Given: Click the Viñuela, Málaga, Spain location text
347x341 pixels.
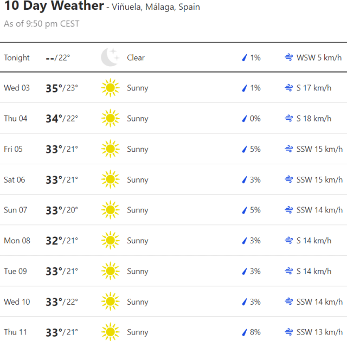Looking at the screenshot, I should click(x=156, y=8).
